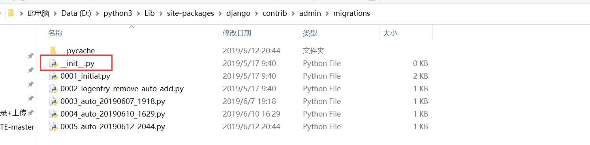Select the __pycache__ folder icon
Screen dimensions: 590x145
[x=53, y=51]
